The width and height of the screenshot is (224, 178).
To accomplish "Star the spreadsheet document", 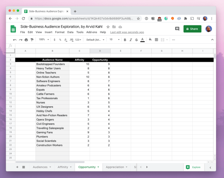I will (108, 27).
